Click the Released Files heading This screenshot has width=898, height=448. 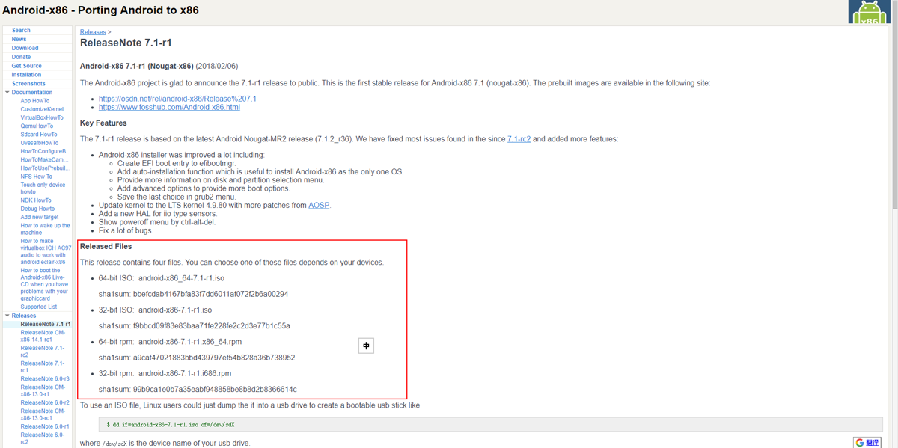[x=106, y=247]
